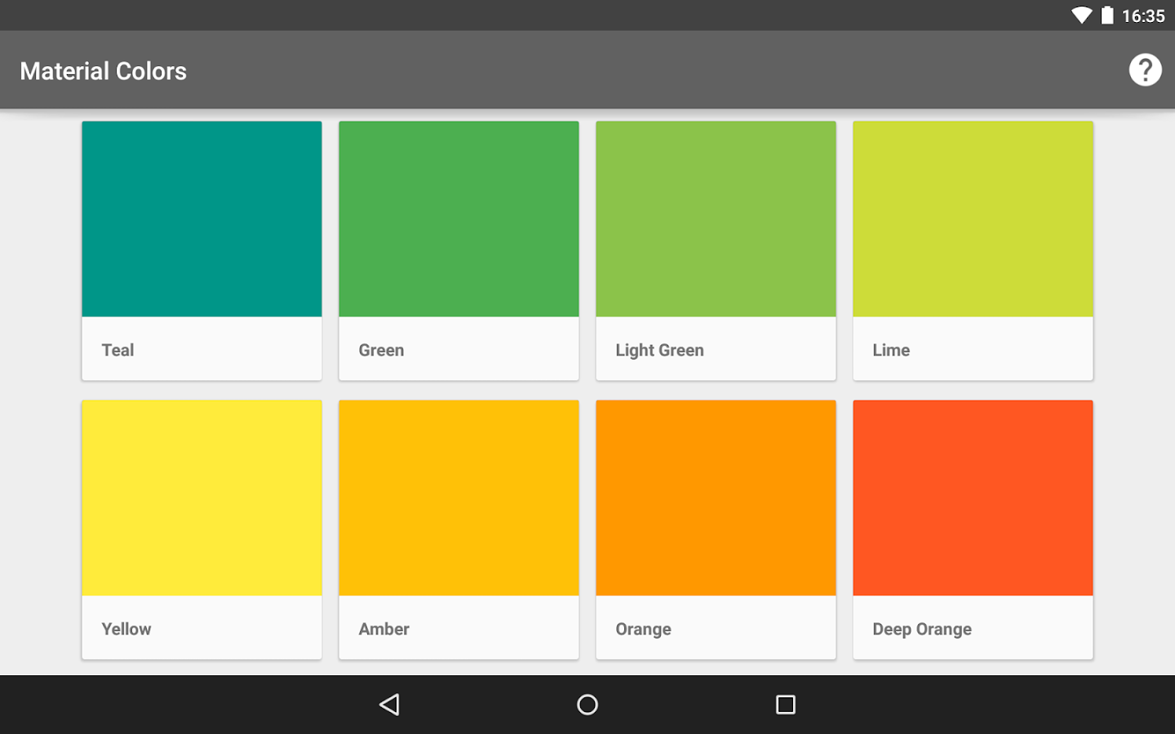This screenshot has height=734, width=1175.
Task: Pick the Green color swatch
Action: click(459, 219)
